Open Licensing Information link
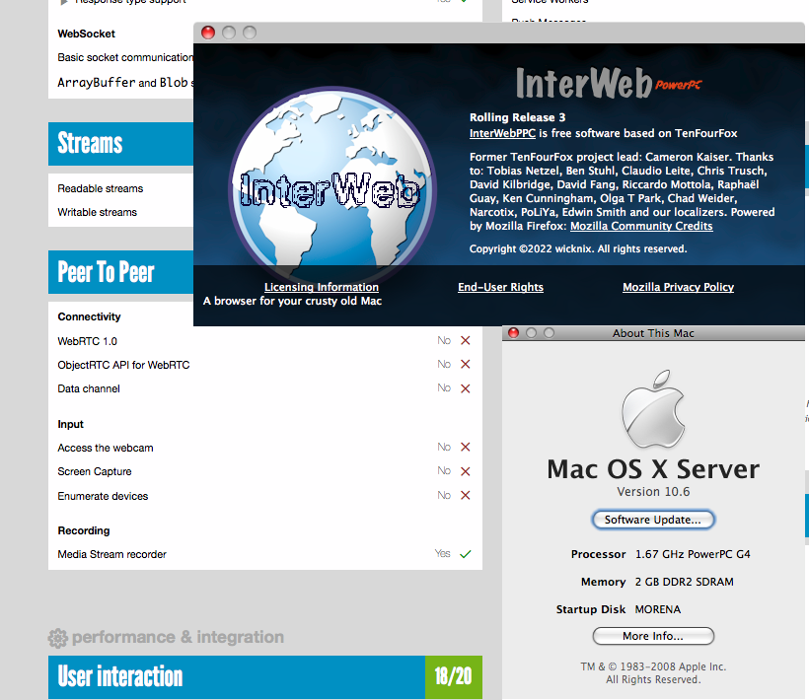 tap(322, 287)
